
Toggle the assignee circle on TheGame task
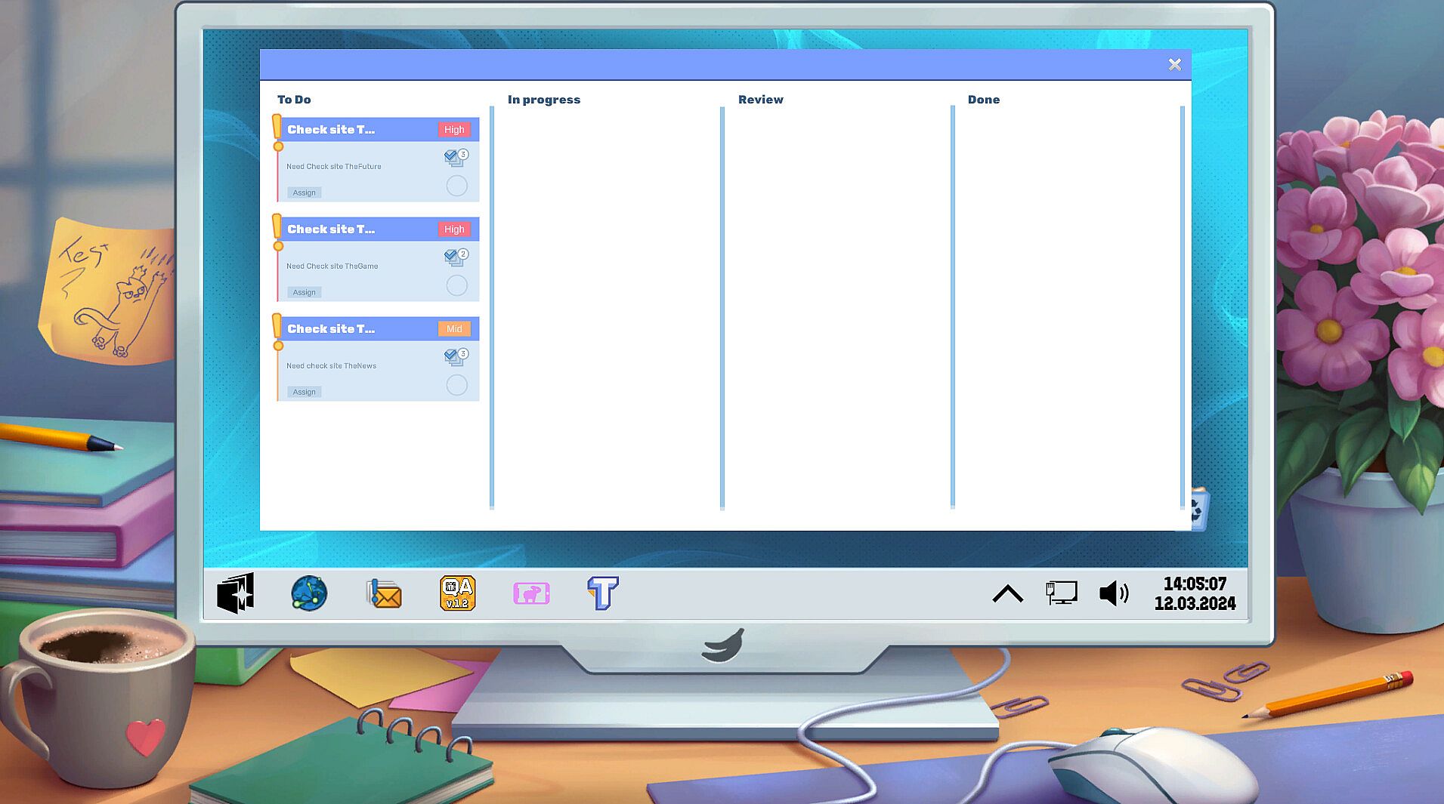(456, 285)
